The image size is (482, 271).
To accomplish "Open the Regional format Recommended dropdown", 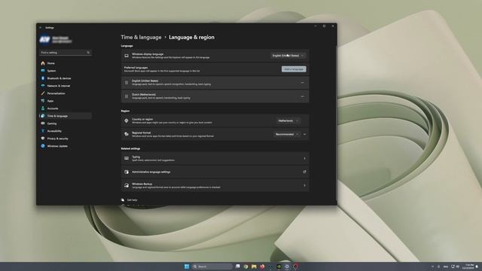I will point(286,134).
